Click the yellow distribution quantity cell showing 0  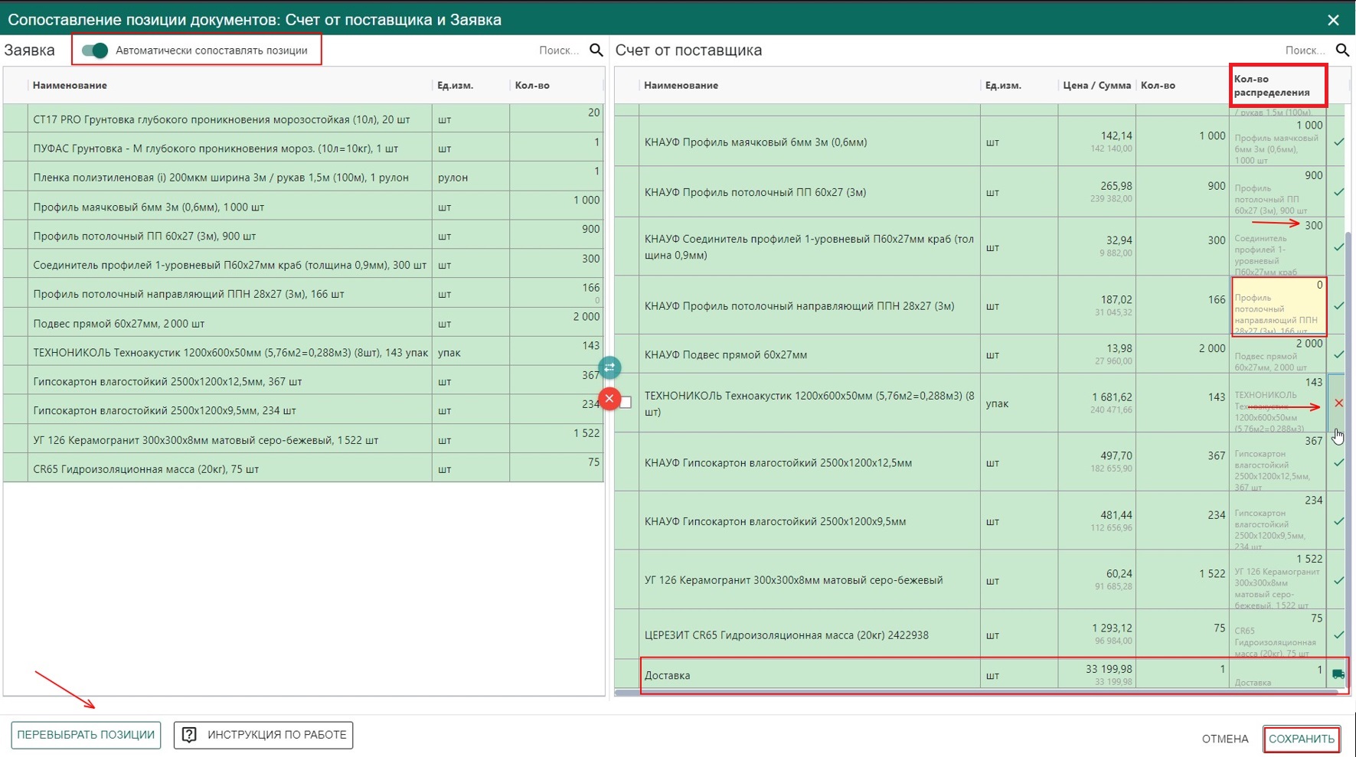click(1279, 306)
